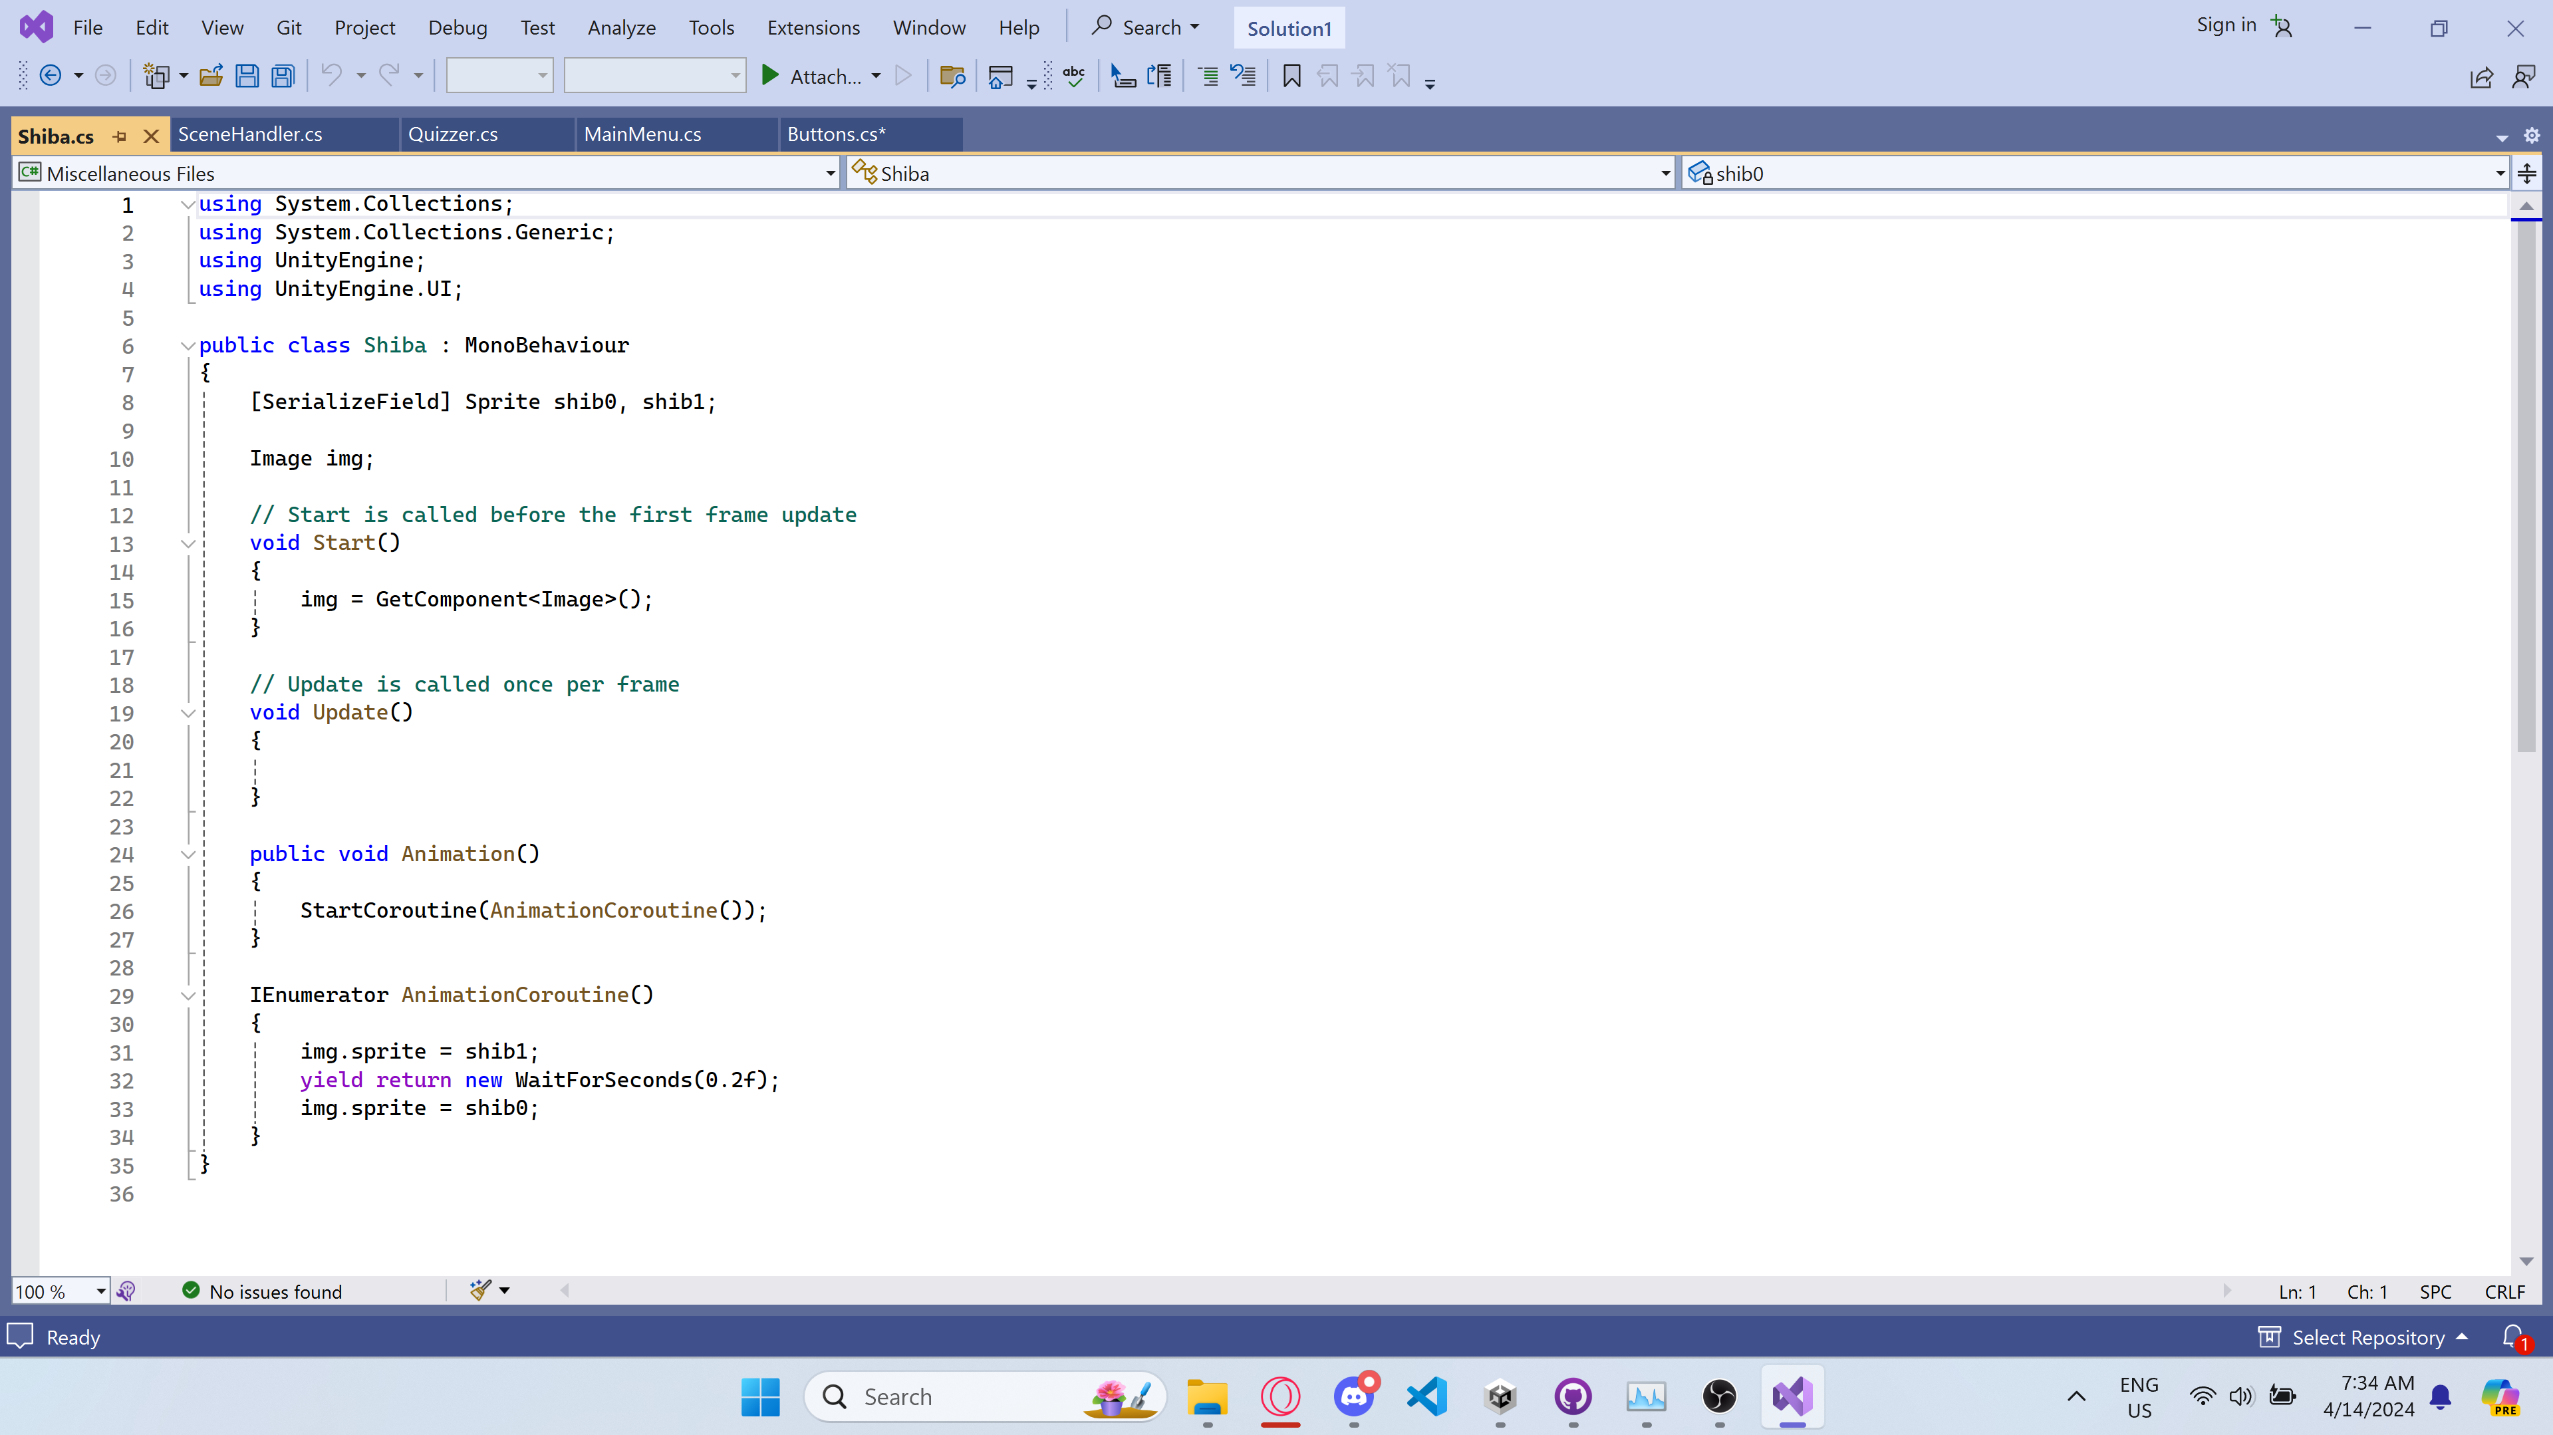Open Unity Hub from the taskbar
This screenshot has height=1435, width=2553.
tap(1500, 1397)
